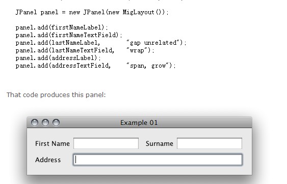Minimize the Example 01 window

45,122
